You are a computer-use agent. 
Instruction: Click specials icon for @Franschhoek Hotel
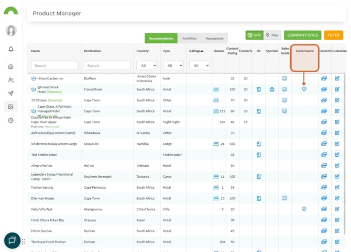(x=272, y=89)
